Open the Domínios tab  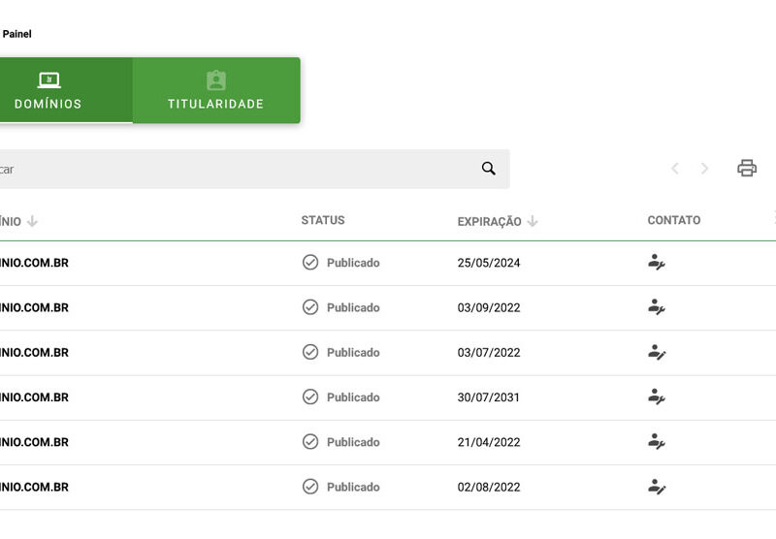[66, 90]
